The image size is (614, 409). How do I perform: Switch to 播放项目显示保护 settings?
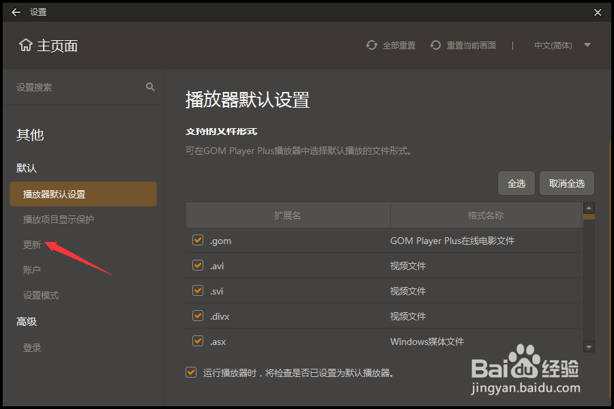coord(59,219)
